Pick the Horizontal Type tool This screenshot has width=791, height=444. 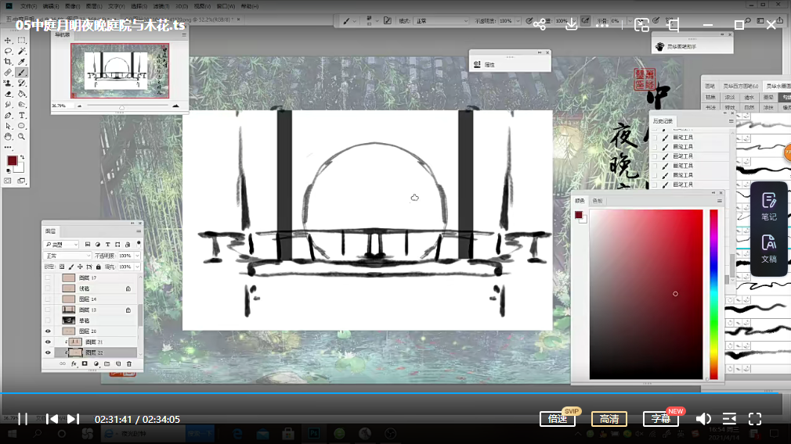(x=22, y=115)
